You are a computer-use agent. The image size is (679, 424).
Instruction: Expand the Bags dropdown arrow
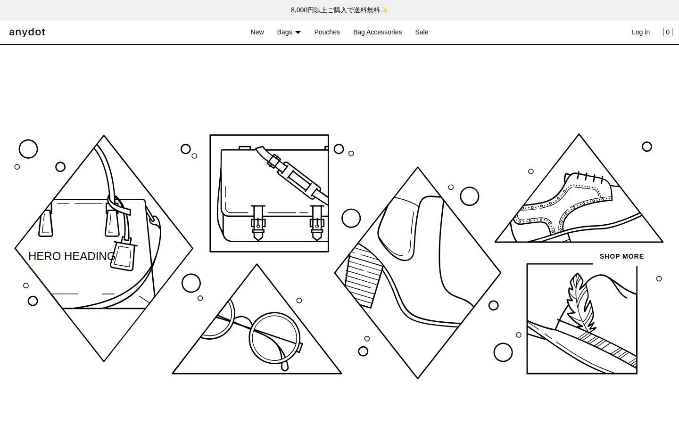pos(298,33)
